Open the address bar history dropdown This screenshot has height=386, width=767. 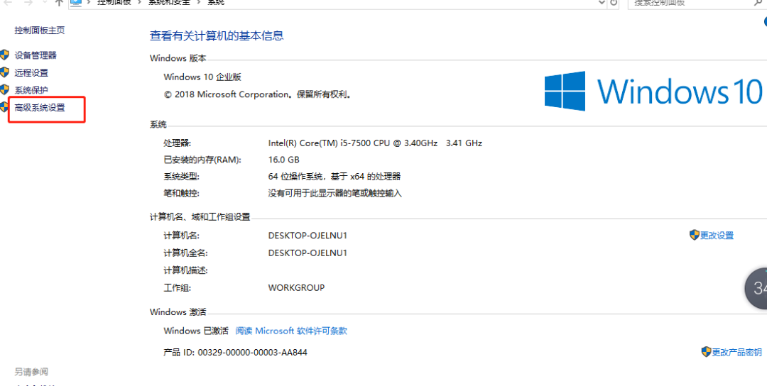[x=602, y=2]
